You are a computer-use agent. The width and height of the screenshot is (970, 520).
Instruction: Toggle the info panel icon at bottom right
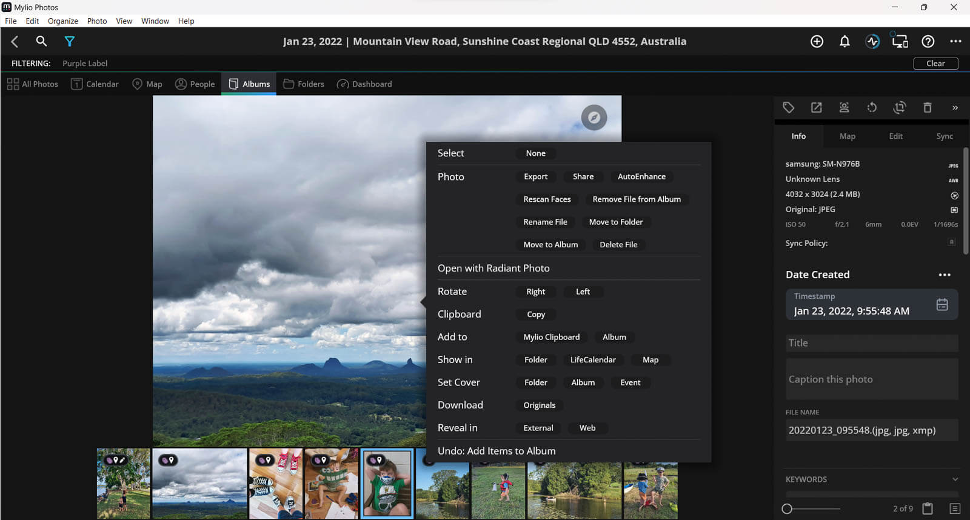pyautogui.click(x=955, y=508)
